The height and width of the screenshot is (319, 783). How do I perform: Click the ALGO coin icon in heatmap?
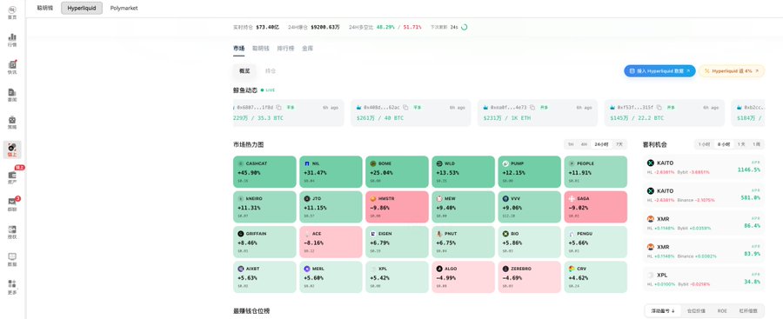pos(439,269)
